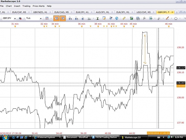The image size is (186, 140).
Task: Click the vertical scale zoom icon
Action: click(89, 19)
